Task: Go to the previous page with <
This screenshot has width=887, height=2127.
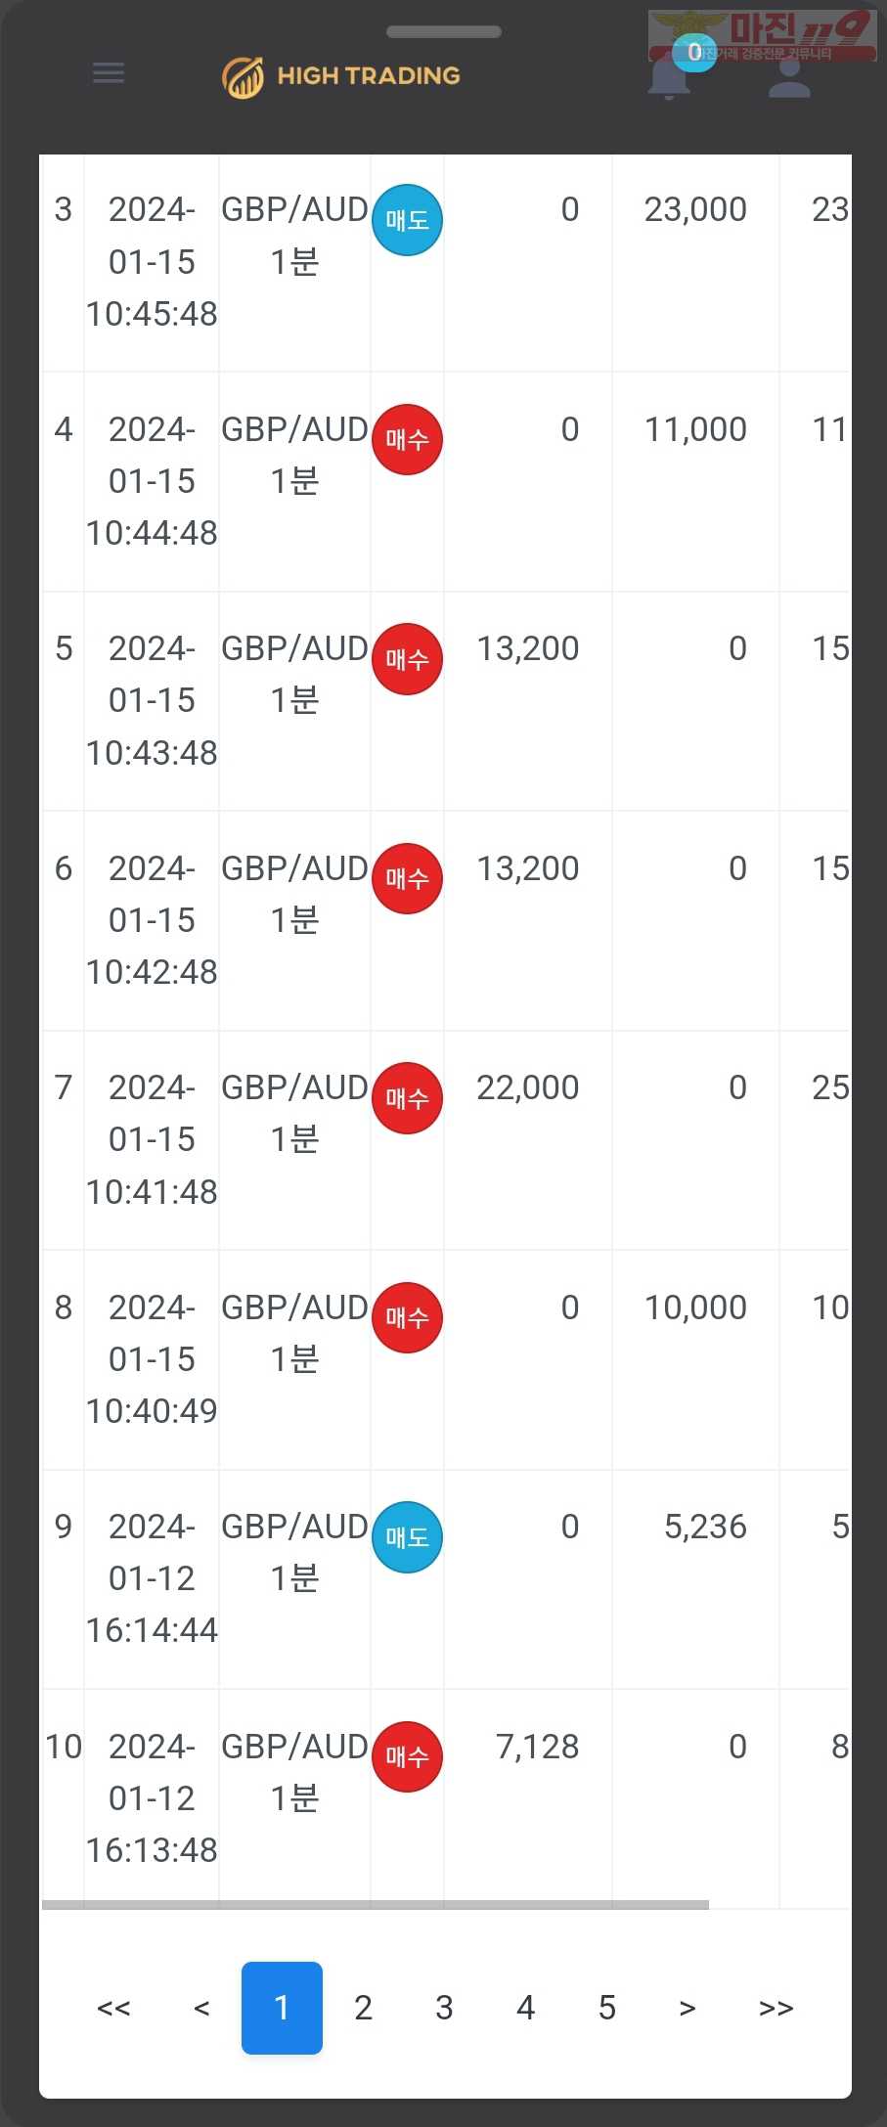Action: coord(201,2008)
